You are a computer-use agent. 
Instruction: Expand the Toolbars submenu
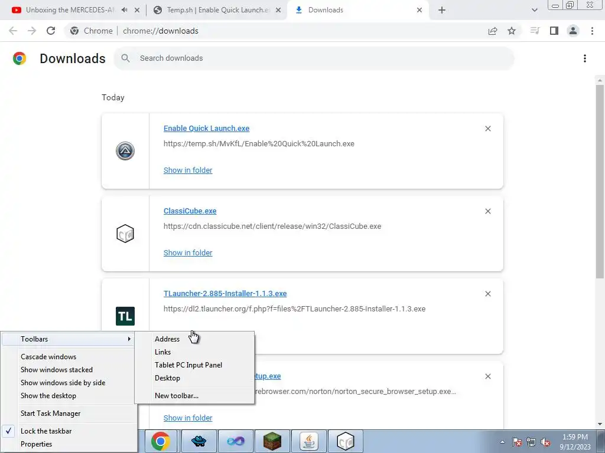69,339
